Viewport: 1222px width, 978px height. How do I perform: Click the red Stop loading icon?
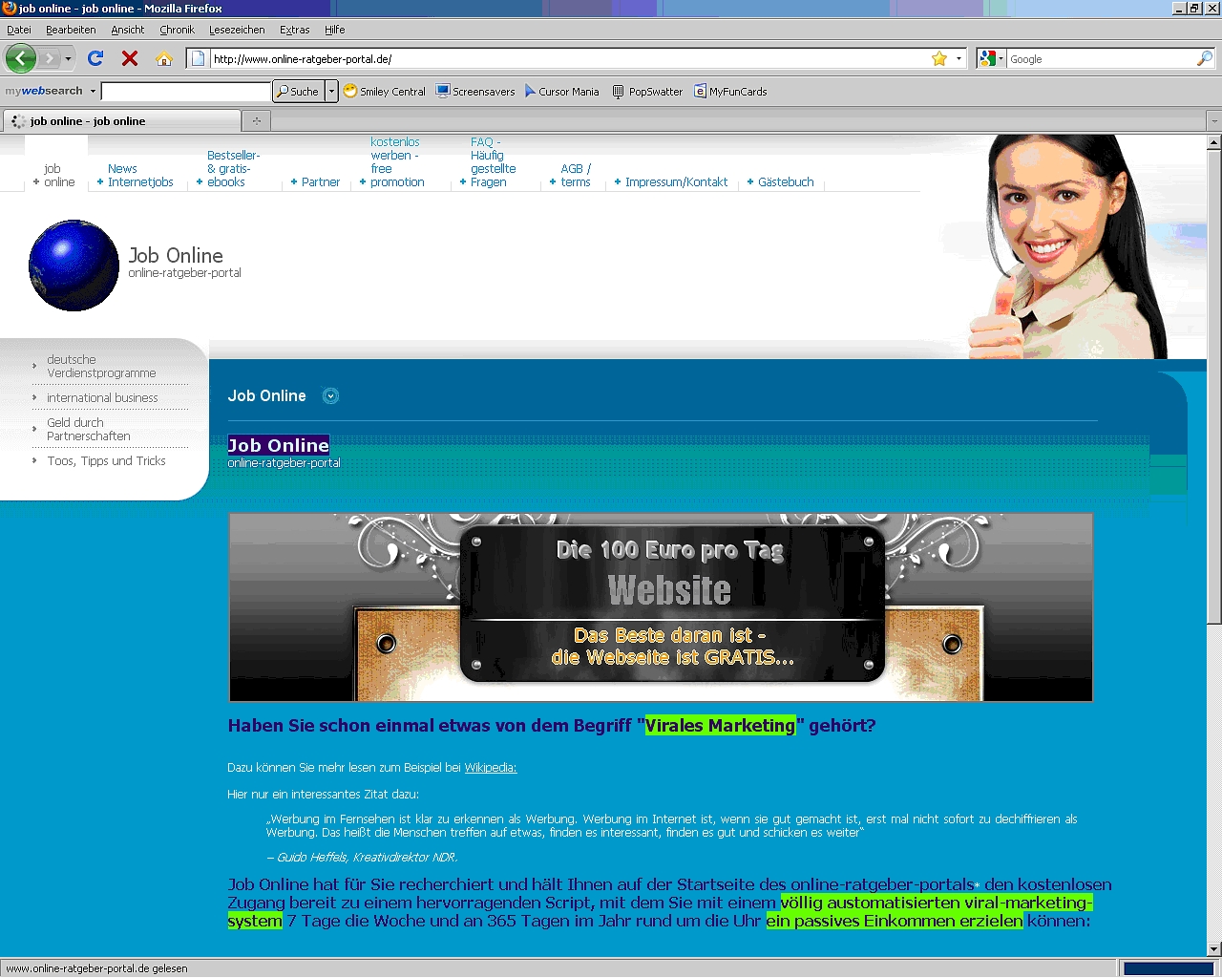click(130, 58)
